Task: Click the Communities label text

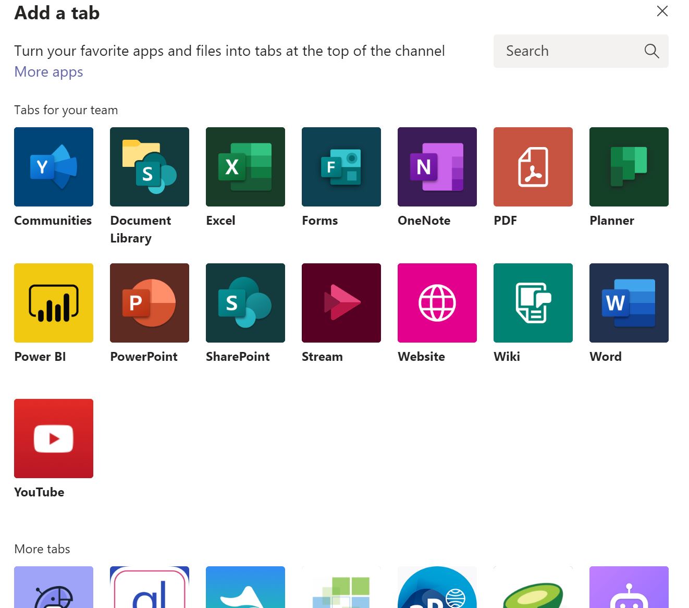Action: pos(53,221)
